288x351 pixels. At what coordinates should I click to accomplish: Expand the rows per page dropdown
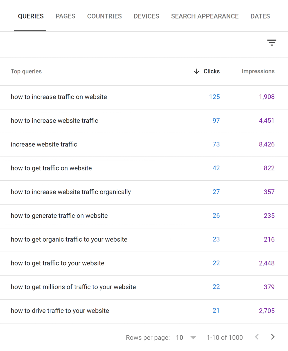(193, 338)
